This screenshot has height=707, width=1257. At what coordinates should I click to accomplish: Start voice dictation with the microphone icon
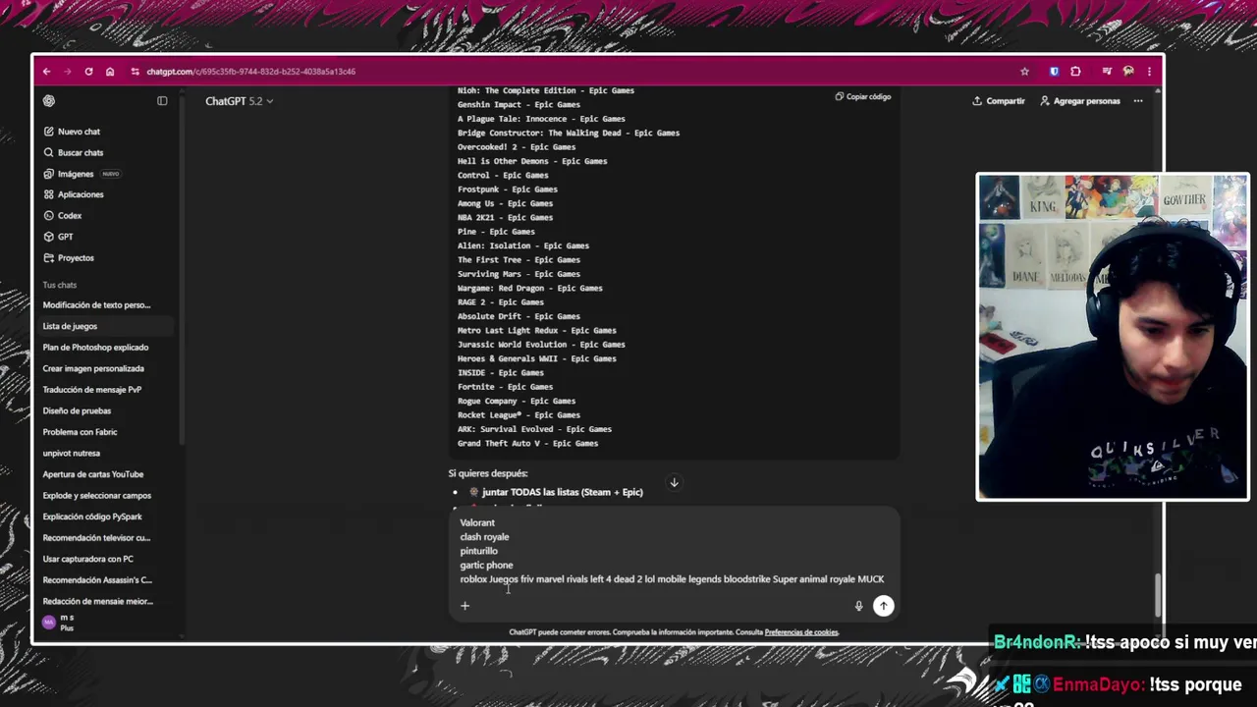pyautogui.click(x=858, y=607)
